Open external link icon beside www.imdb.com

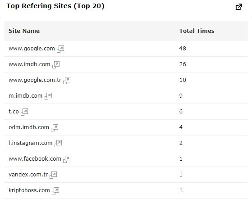click(56, 64)
